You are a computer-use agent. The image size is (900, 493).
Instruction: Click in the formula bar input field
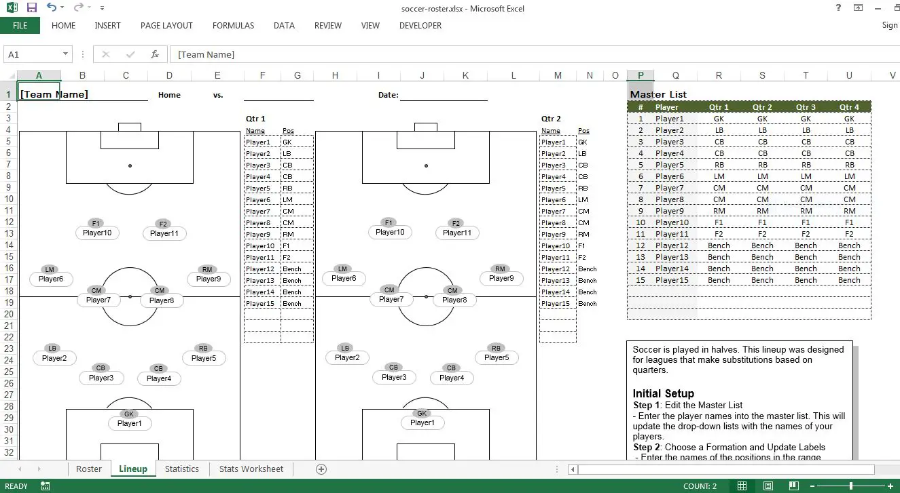[537, 54]
